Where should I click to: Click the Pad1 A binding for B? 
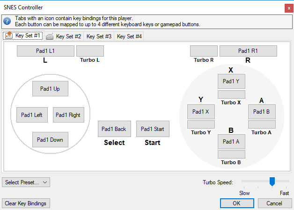tap(231, 142)
